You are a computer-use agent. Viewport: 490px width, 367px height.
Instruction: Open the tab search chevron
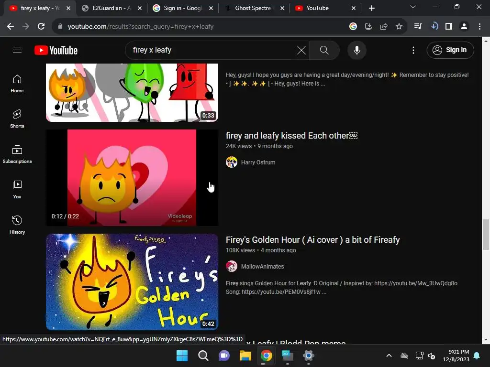pyautogui.click(x=413, y=7)
